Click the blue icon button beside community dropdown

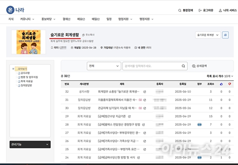coord(225,35)
